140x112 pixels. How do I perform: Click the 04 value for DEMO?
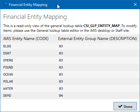point(61,96)
